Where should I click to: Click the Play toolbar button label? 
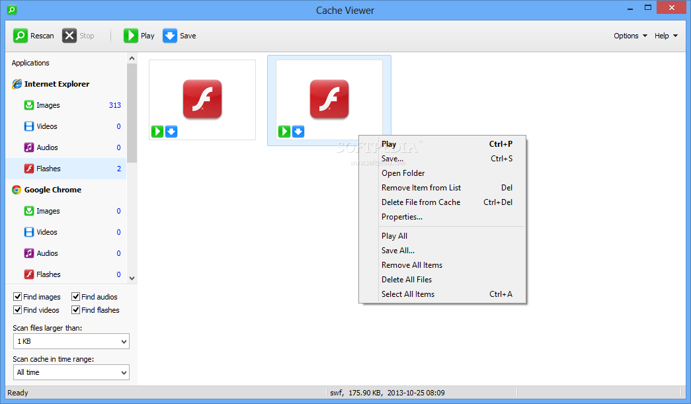147,36
